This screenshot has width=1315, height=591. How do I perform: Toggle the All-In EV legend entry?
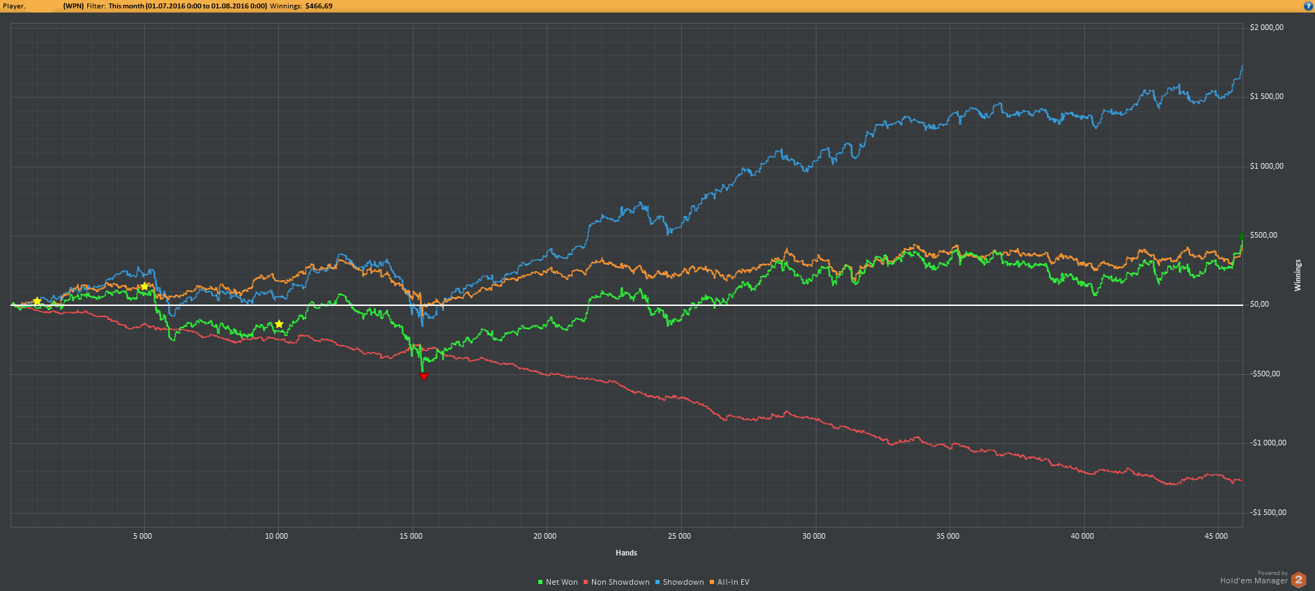coord(733,582)
